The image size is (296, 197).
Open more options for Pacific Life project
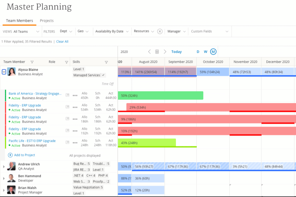click(x=75, y=143)
